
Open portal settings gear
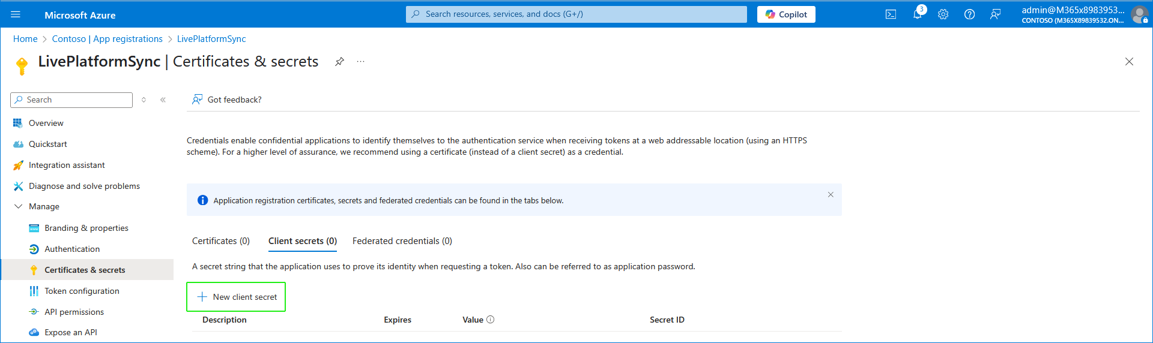click(x=943, y=14)
